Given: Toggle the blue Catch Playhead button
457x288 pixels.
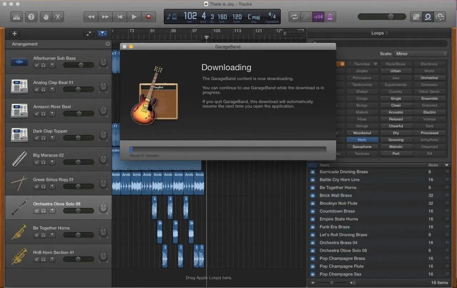Looking at the screenshot, I should click(x=102, y=34).
